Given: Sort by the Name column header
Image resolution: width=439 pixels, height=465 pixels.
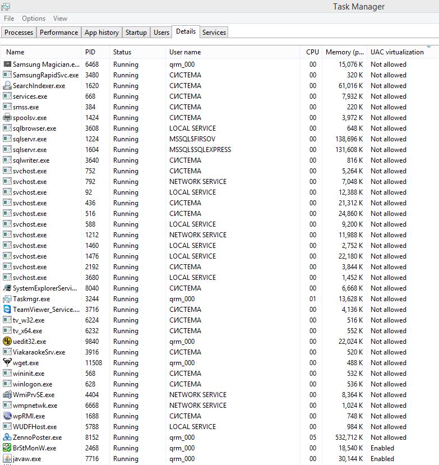Looking at the screenshot, I should tap(41, 52).
